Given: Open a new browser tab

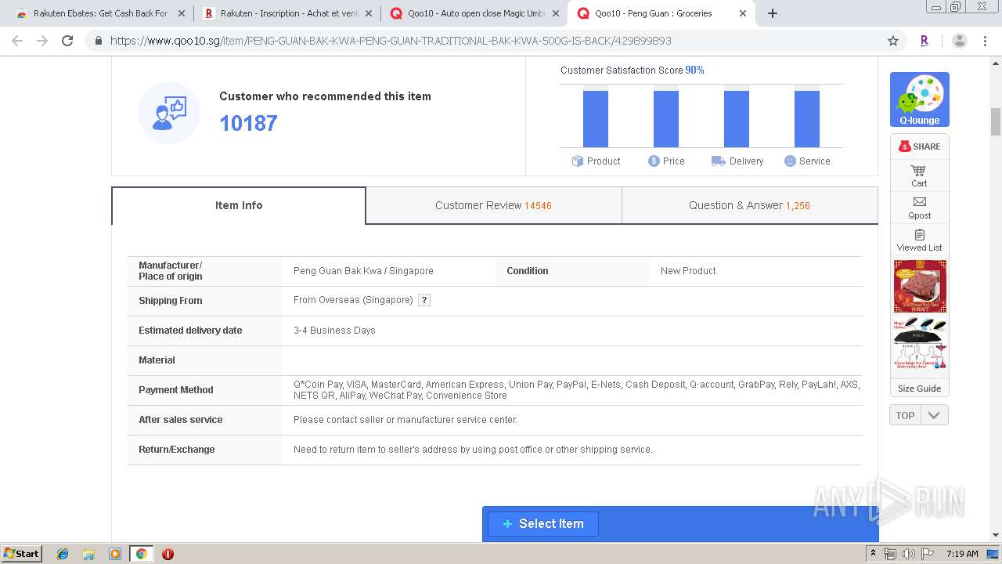Looking at the screenshot, I should 773,13.
